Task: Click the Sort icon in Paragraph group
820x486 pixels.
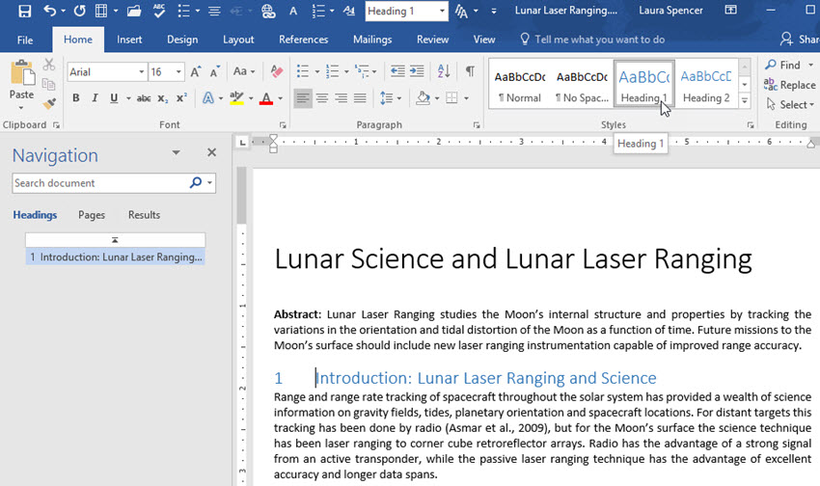Action: [x=444, y=72]
